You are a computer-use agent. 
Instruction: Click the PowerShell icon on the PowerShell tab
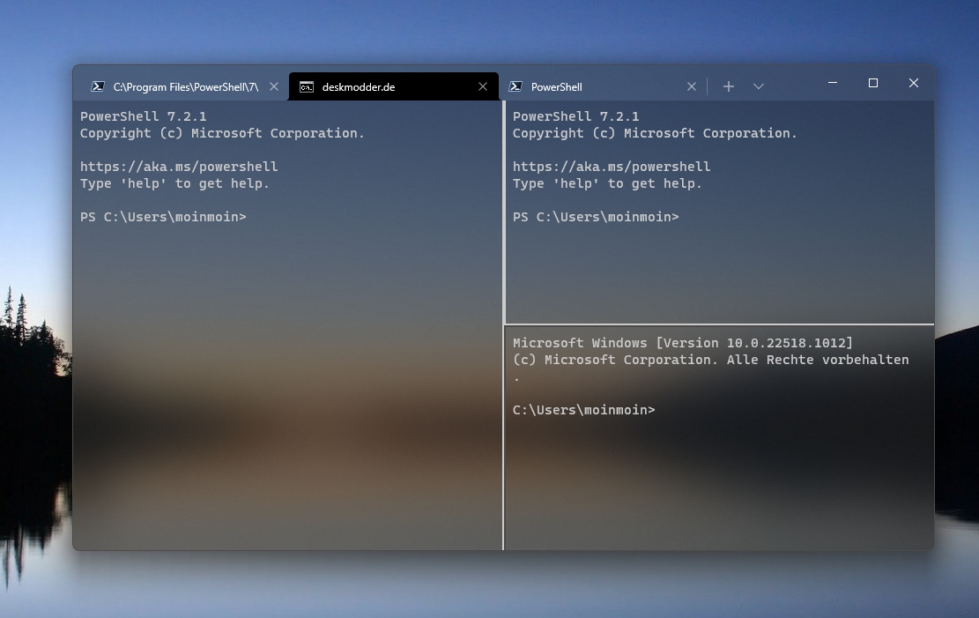pyautogui.click(x=515, y=87)
